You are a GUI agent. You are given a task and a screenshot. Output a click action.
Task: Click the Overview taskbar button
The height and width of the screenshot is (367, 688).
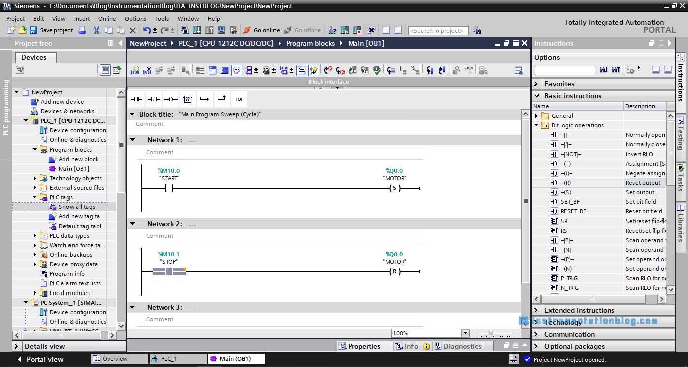119,359
